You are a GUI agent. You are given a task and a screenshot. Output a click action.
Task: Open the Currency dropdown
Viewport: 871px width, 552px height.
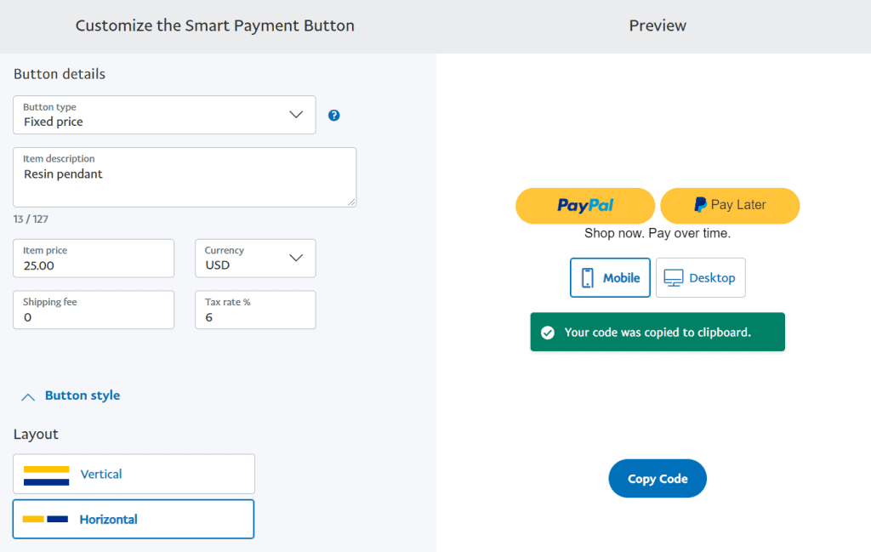click(x=255, y=258)
